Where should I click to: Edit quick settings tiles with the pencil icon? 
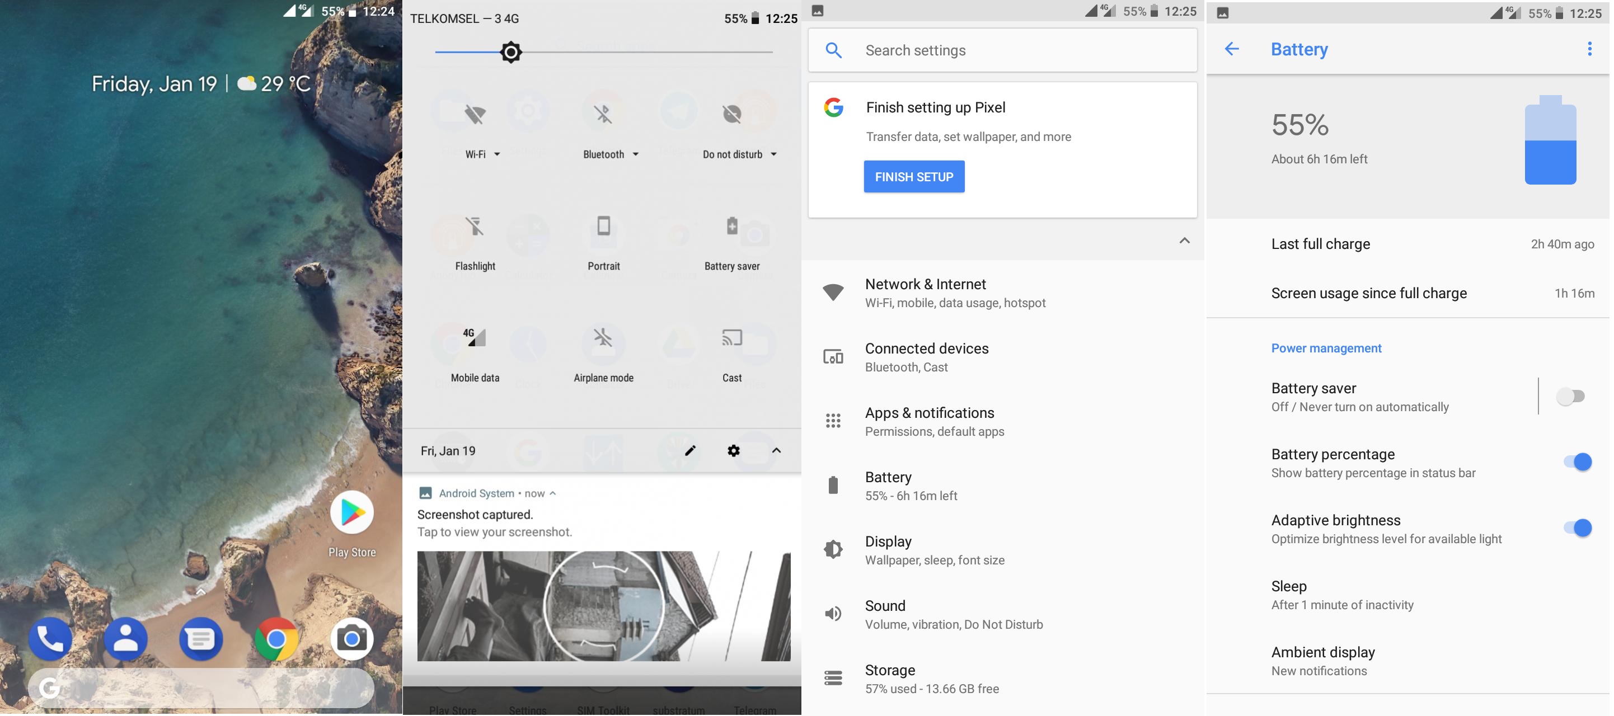point(691,451)
